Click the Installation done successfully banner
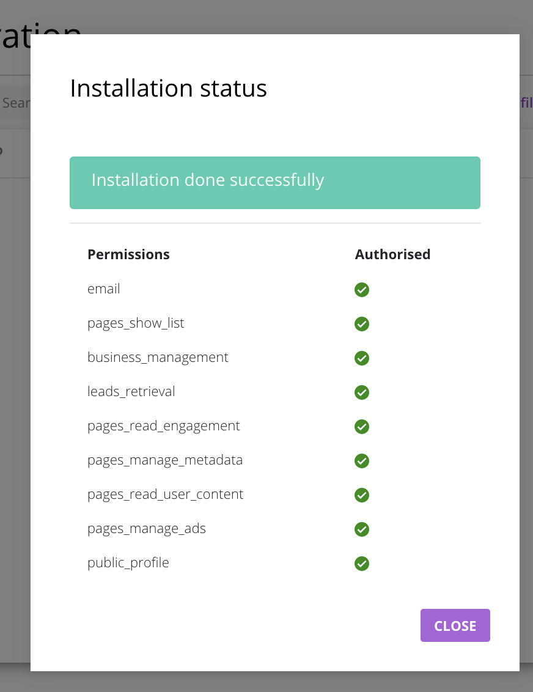 tap(275, 182)
